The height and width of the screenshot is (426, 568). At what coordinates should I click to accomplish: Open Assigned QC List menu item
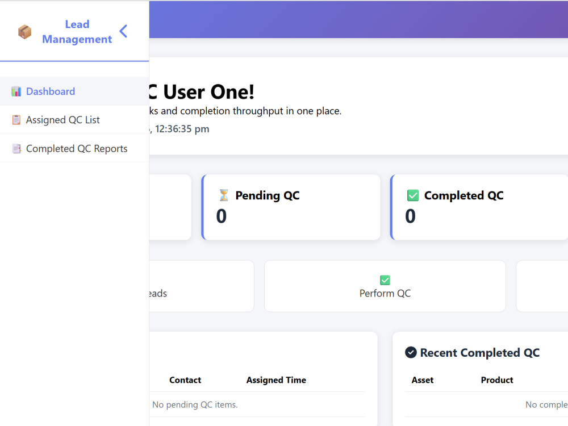pos(74,120)
